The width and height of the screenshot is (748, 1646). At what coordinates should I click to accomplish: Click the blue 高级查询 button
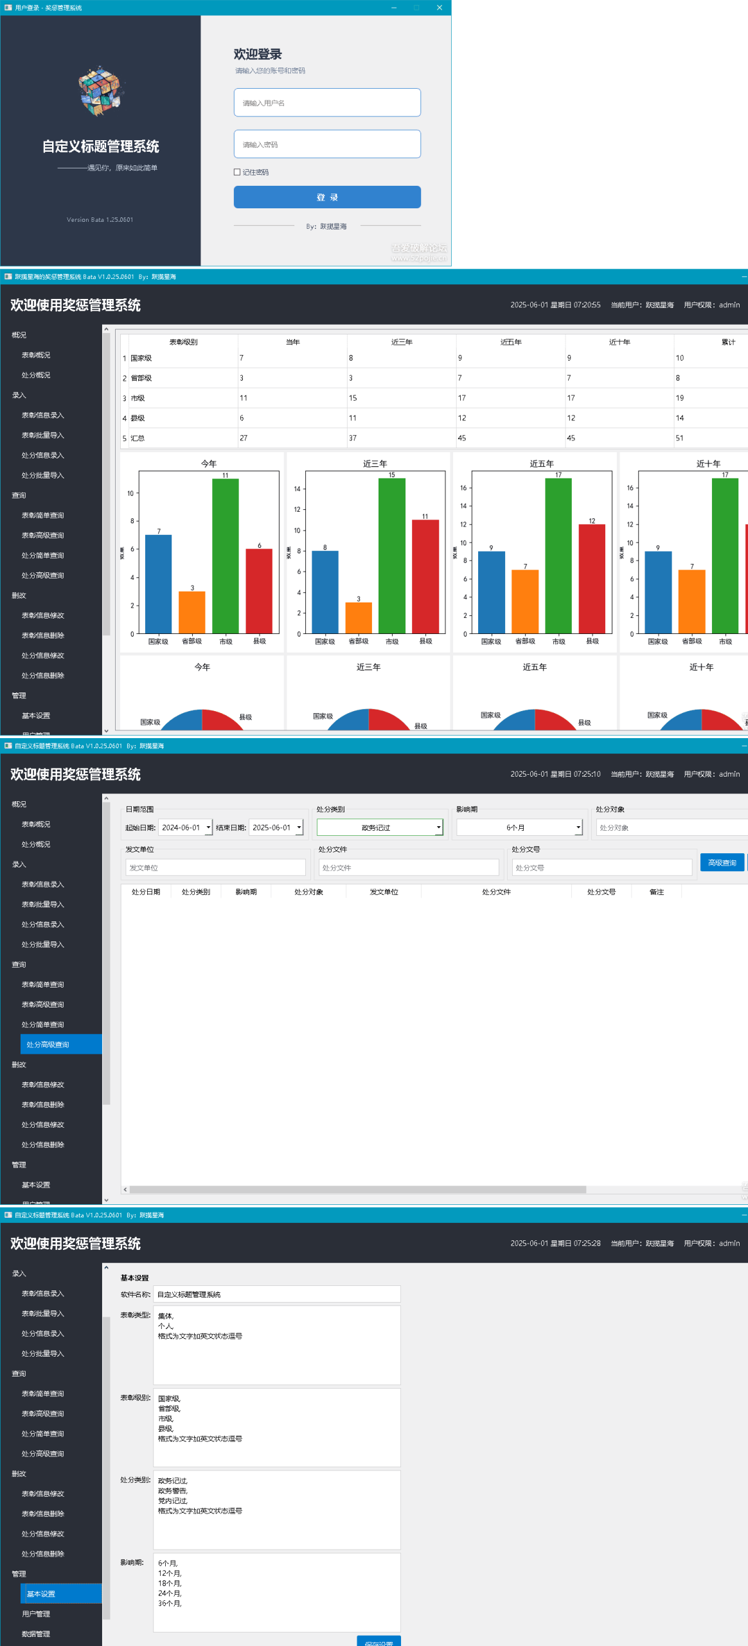(722, 863)
